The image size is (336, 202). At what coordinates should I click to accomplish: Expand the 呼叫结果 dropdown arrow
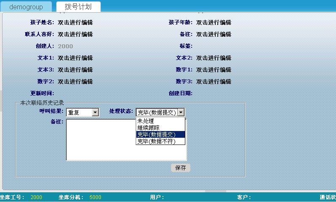click(x=95, y=112)
